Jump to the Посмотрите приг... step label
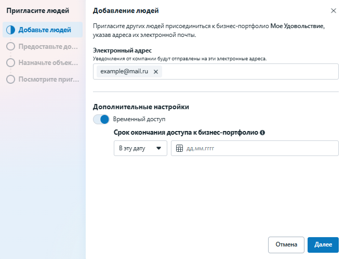345x259 pixels. click(x=48, y=80)
